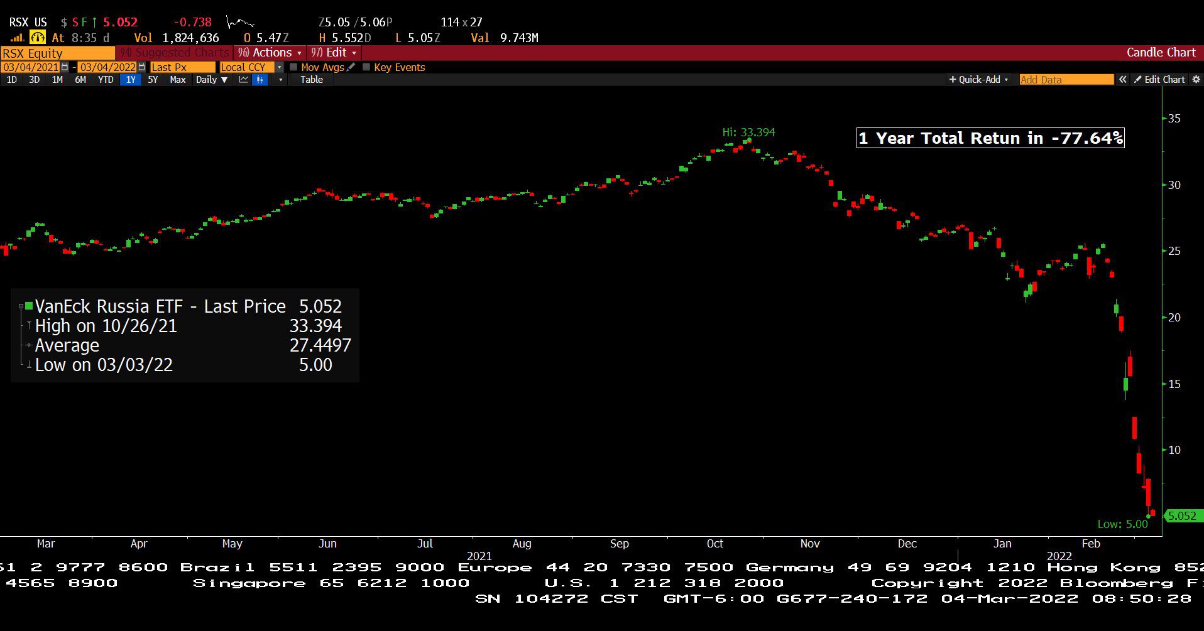The image size is (1204, 631).
Task: Click the green VanEck legend square
Action: pos(29,306)
